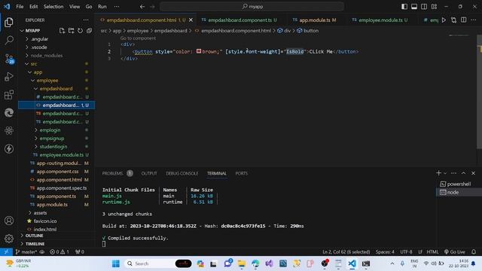Click New File icon in Explorer header
The height and width of the screenshot is (271, 482).
62,30
